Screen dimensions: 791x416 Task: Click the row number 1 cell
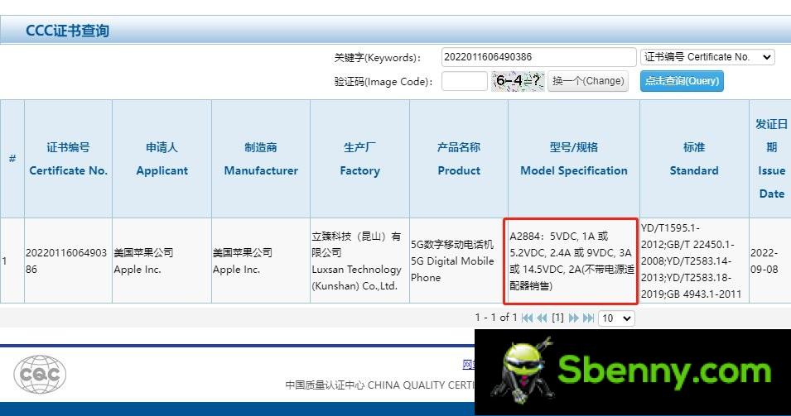pyautogui.click(x=12, y=261)
